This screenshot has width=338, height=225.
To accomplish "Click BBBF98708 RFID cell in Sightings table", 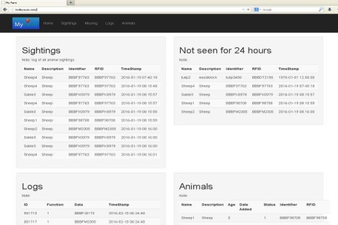I will tap(105, 120).
